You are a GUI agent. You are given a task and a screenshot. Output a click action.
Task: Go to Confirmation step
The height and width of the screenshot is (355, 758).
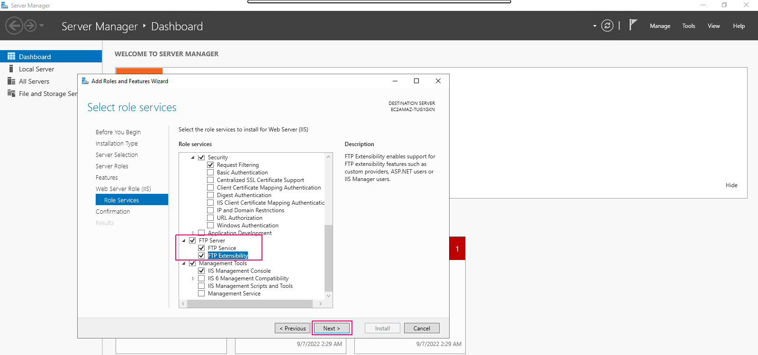coord(113,211)
